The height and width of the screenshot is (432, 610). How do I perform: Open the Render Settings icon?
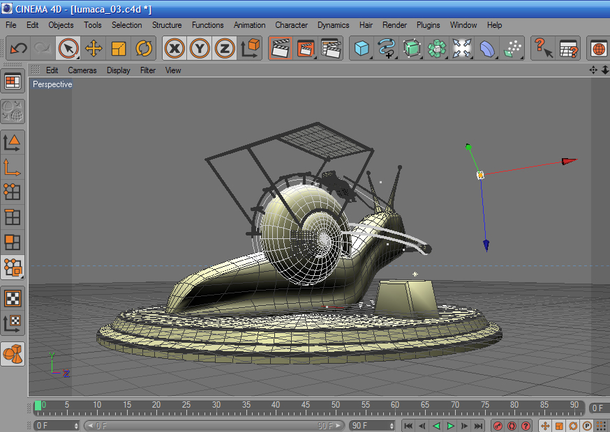(x=331, y=49)
